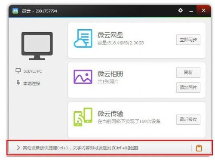
Task: Open the purple 微云相册 photo icon
Action: [83, 77]
